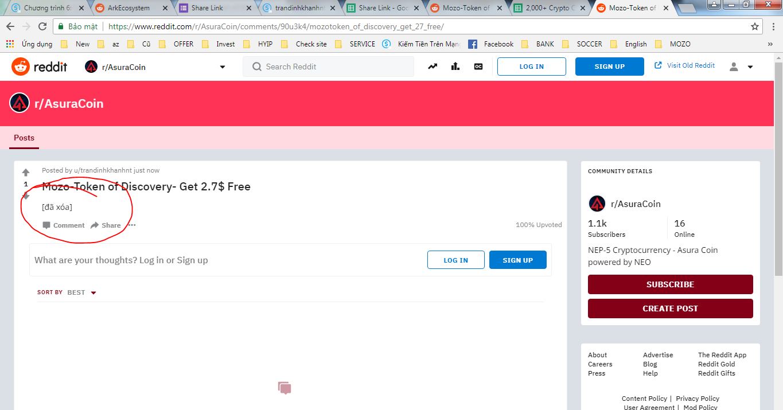Image resolution: width=783 pixels, height=410 pixels.
Task: Open the Privacy Policy link
Action: point(698,399)
